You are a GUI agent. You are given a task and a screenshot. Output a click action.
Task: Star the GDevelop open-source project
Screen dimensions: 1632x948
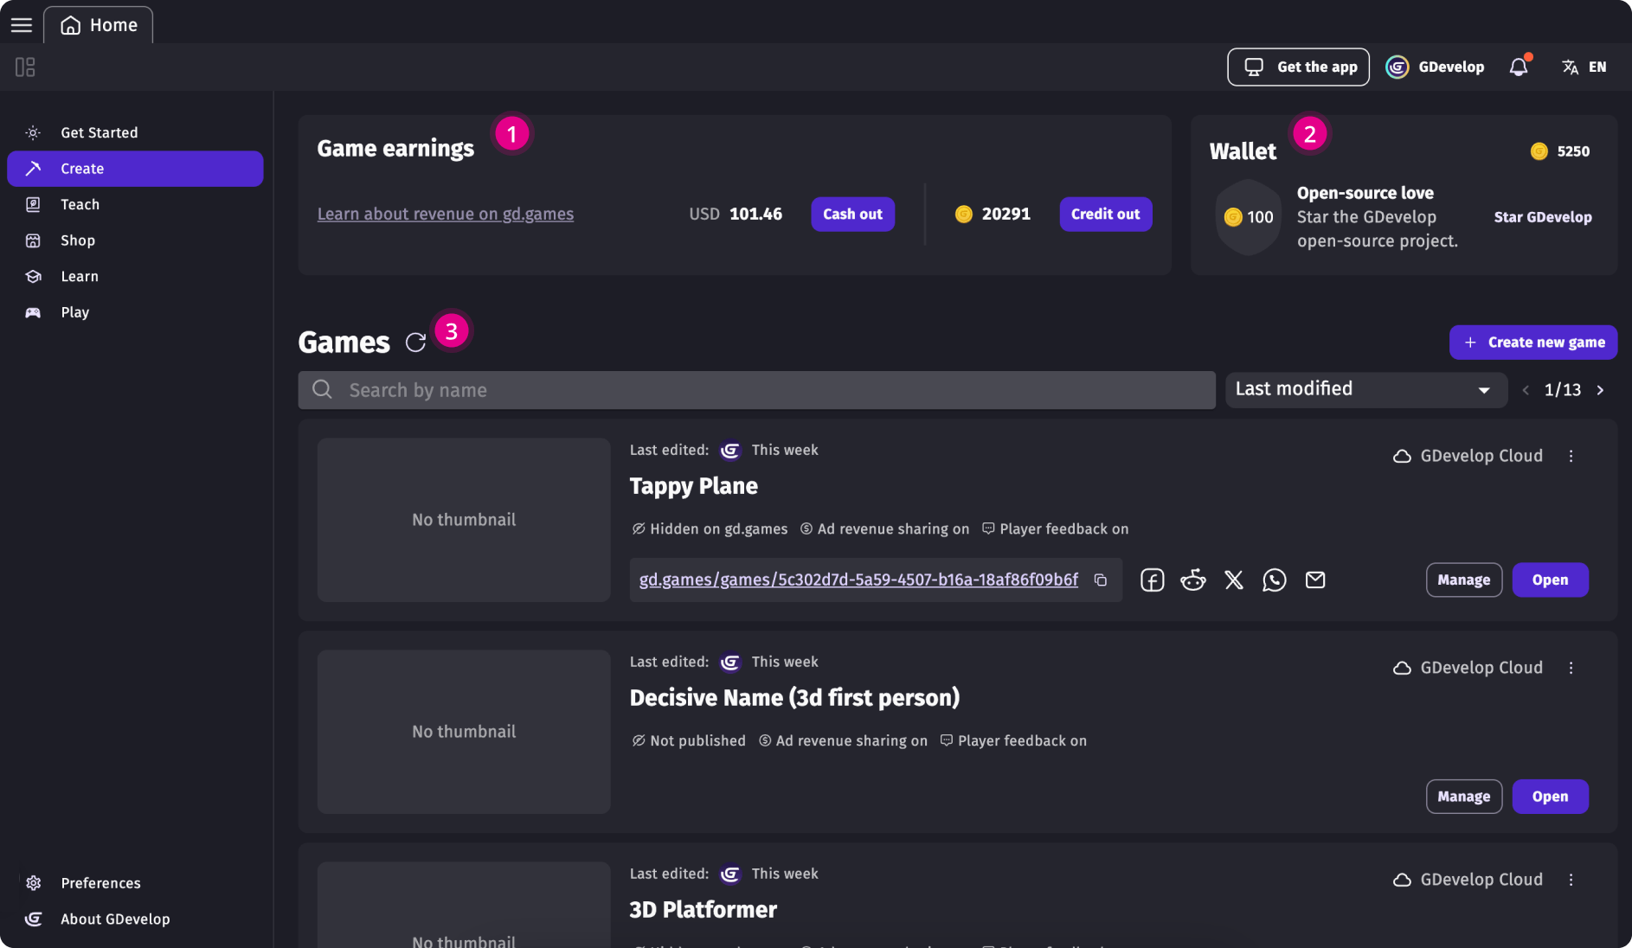[x=1542, y=217]
